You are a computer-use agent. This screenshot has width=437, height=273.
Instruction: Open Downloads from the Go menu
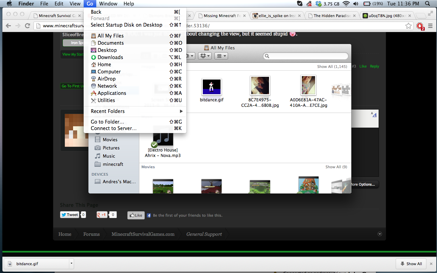(x=135, y=57)
